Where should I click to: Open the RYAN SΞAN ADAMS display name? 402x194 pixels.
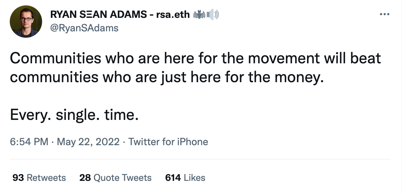click(99, 14)
